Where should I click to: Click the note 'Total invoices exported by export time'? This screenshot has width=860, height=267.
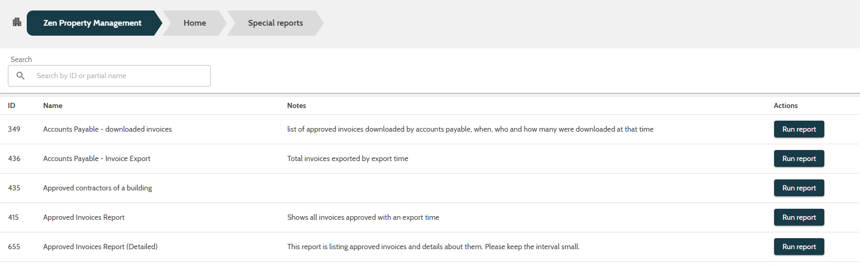coord(347,158)
